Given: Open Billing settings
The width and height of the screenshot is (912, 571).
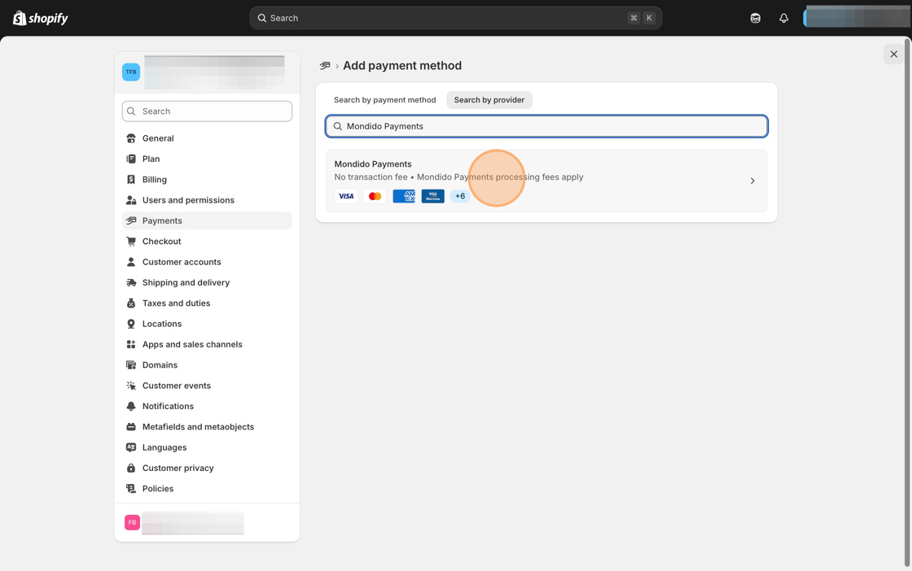Looking at the screenshot, I should [x=207, y=180].
